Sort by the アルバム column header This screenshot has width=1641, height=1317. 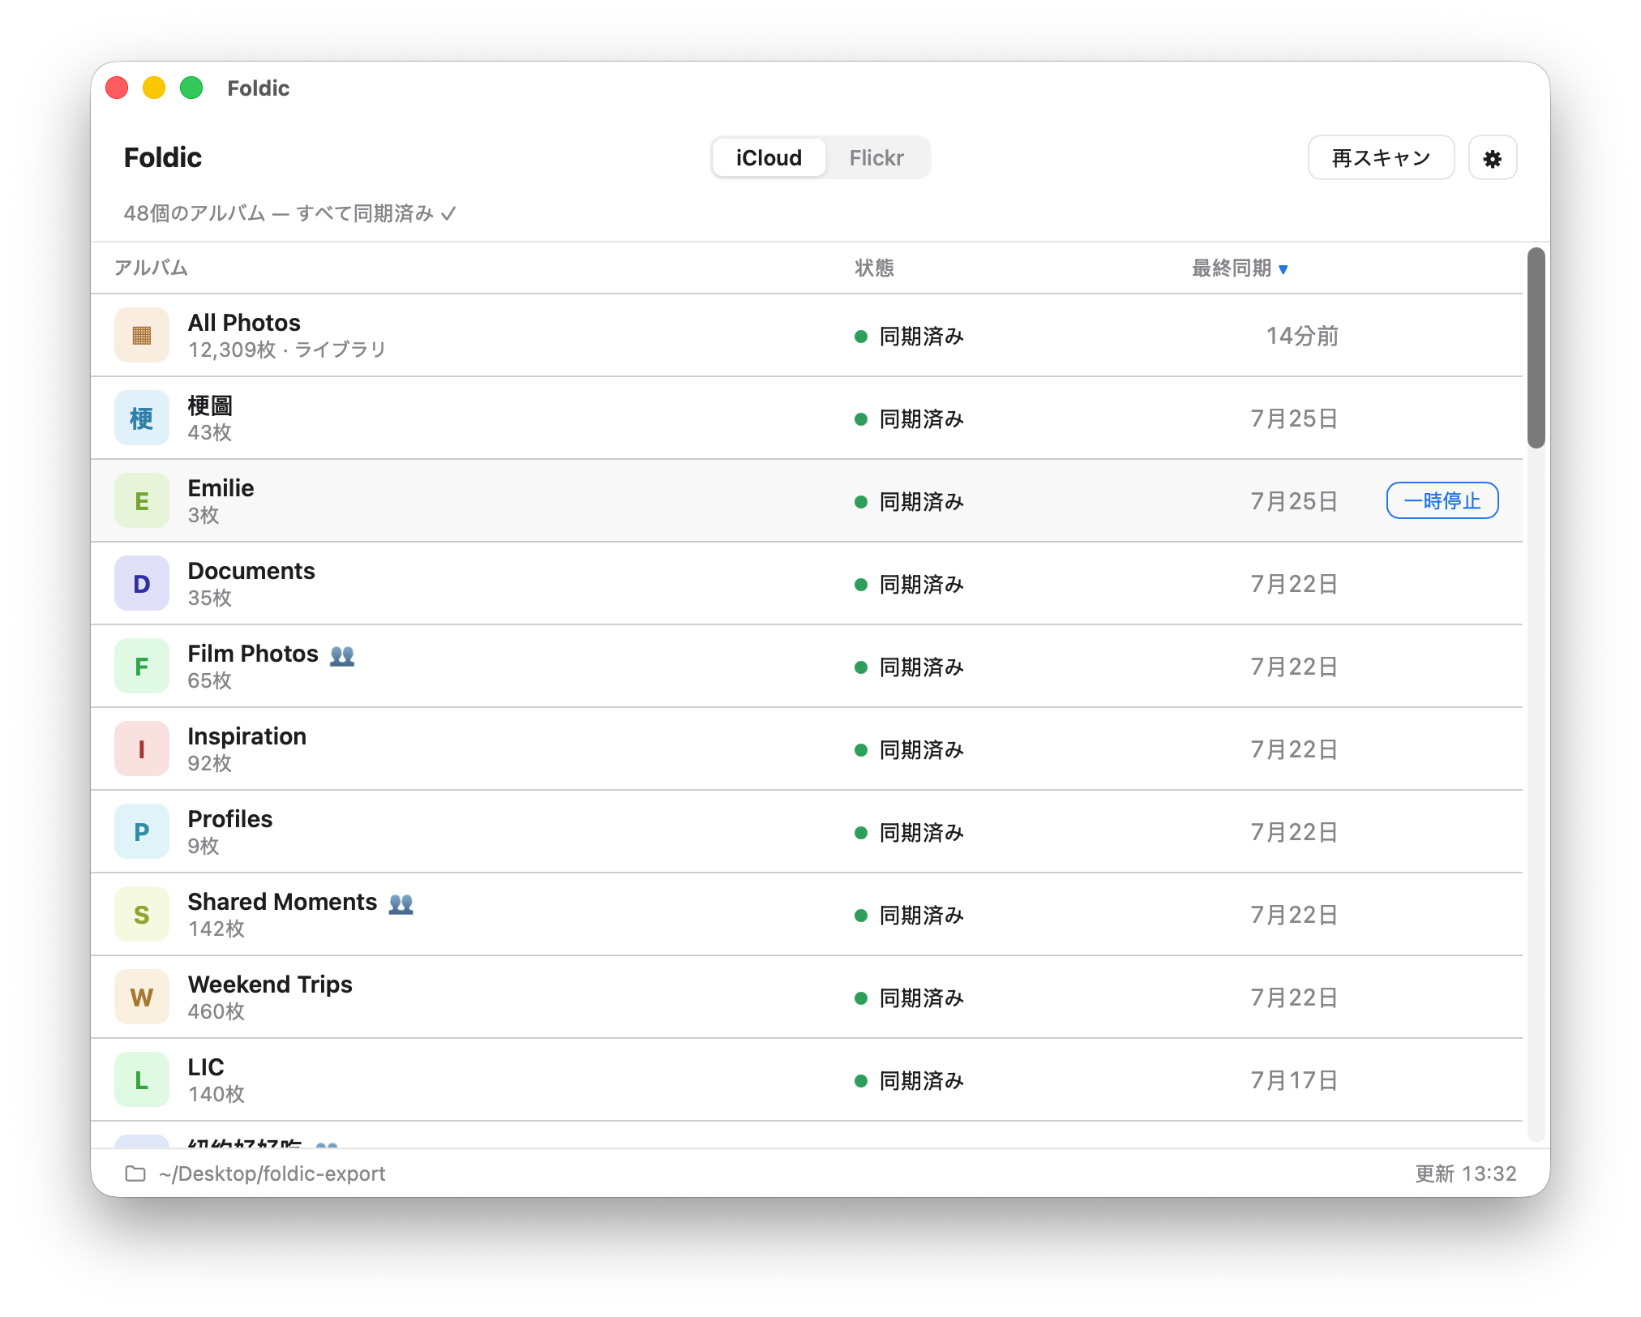tap(151, 268)
